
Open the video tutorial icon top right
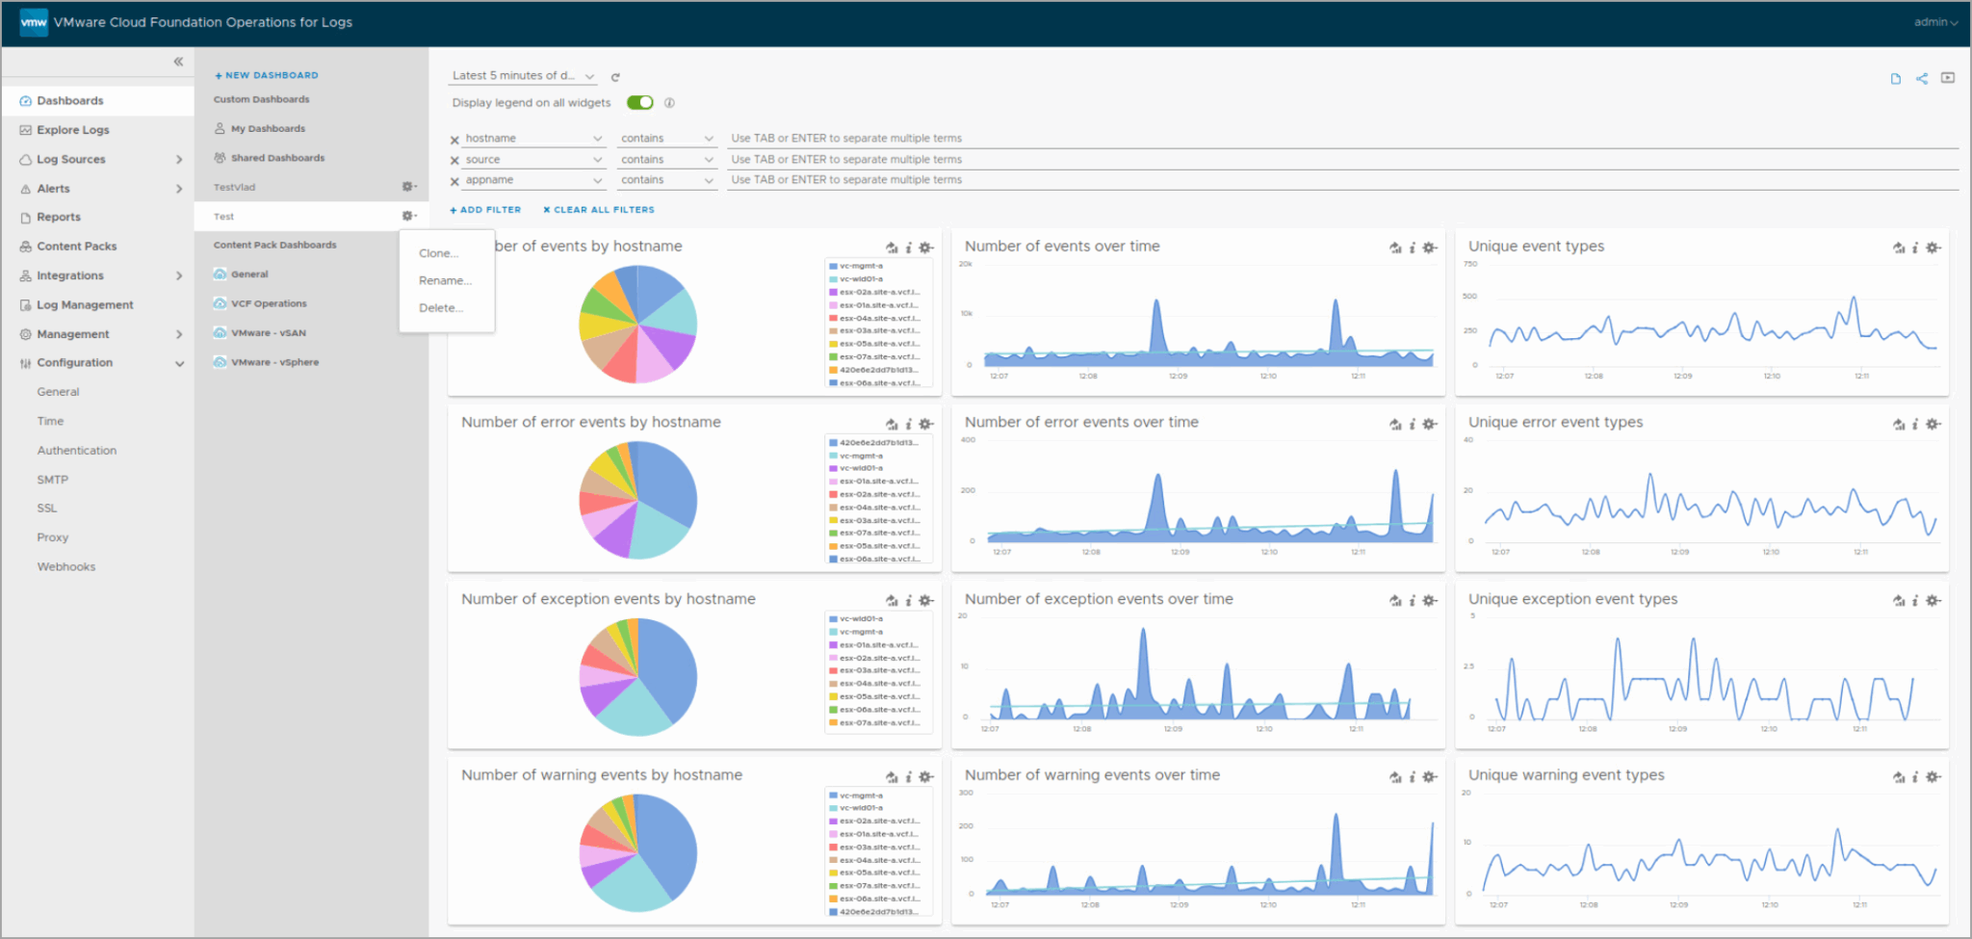[x=1949, y=78]
